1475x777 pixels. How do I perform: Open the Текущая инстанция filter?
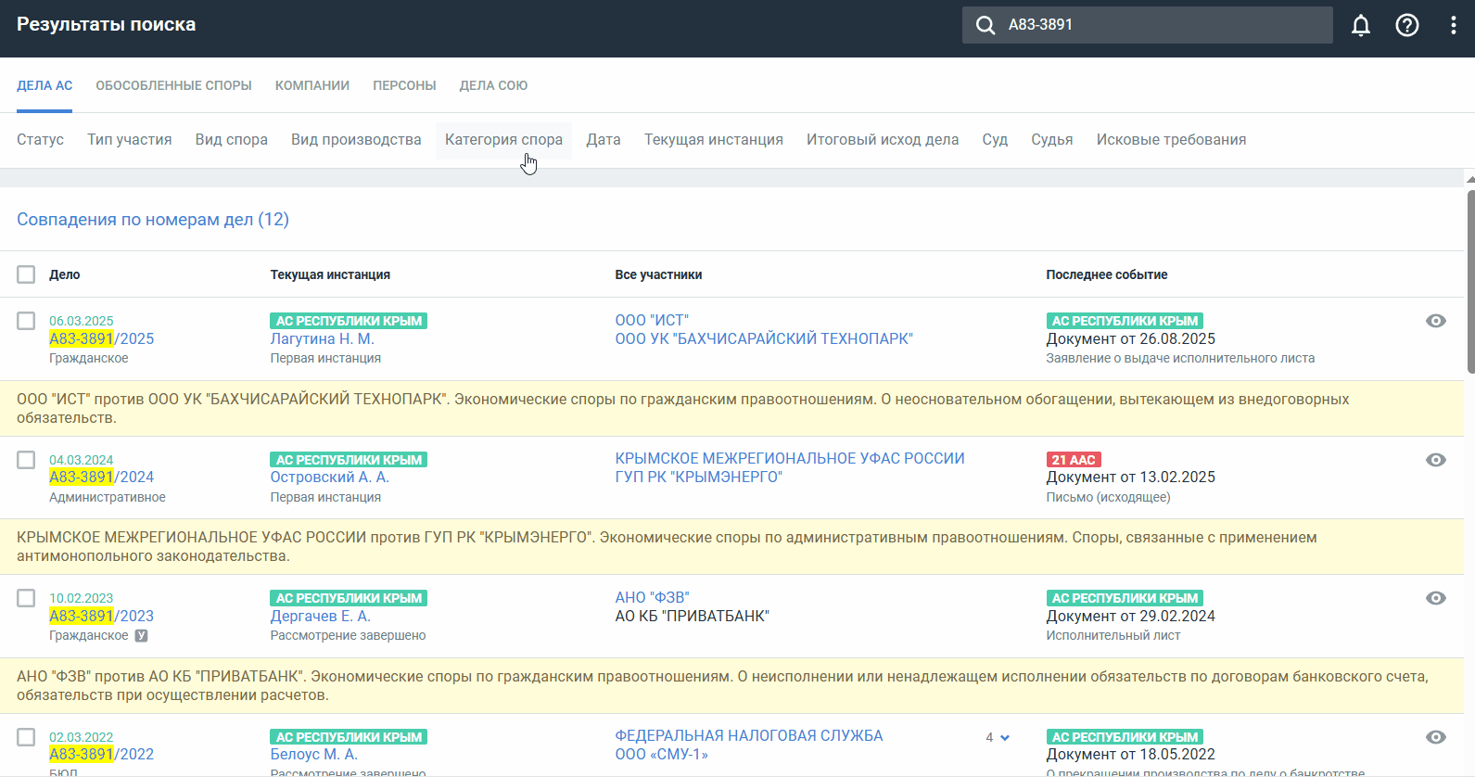pos(713,140)
